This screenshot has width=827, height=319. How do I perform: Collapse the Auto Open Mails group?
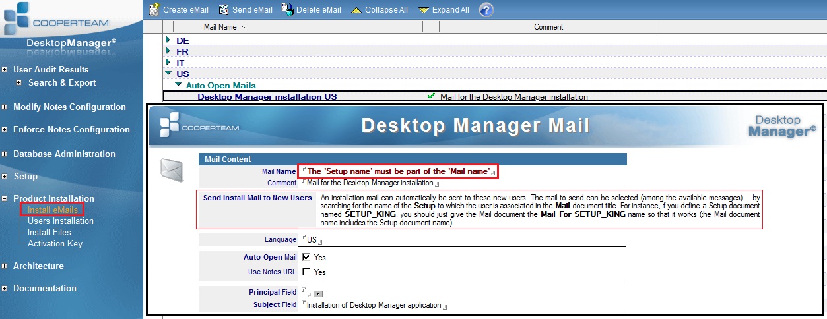pyautogui.click(x=178, y=85)
